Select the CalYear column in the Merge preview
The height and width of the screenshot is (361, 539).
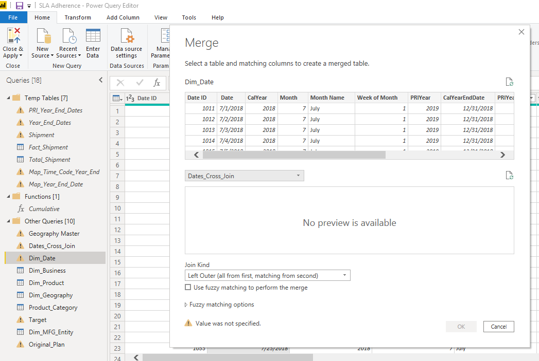pyautogui.click(x=261, y=98)
